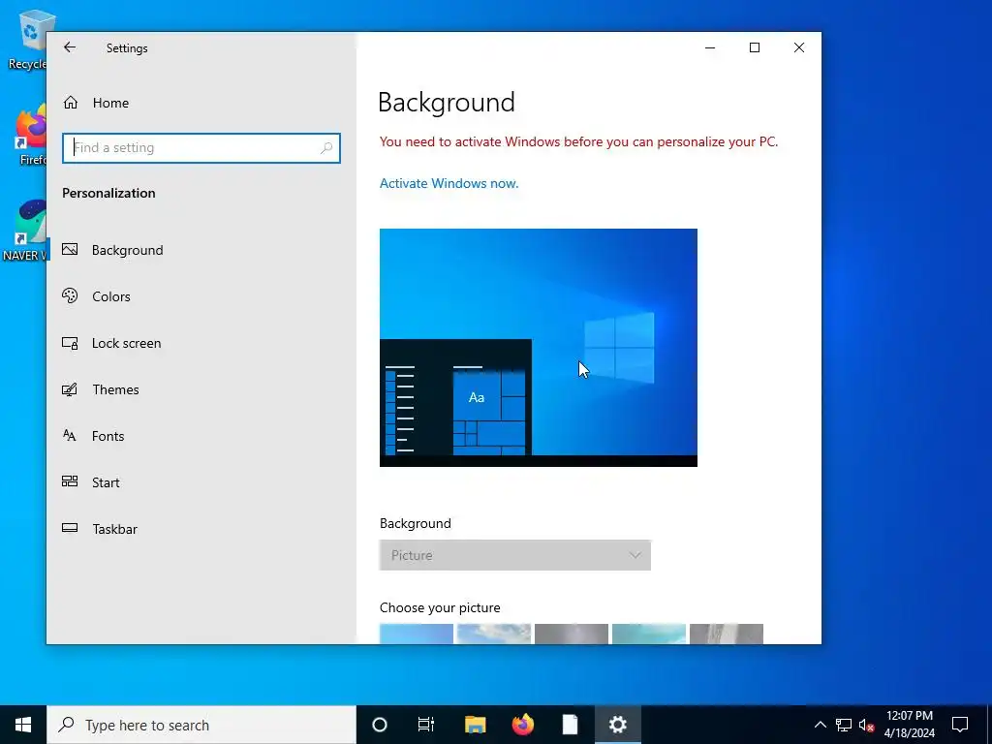
Task: Click the network icon in system tray
Action: point(844,725)
